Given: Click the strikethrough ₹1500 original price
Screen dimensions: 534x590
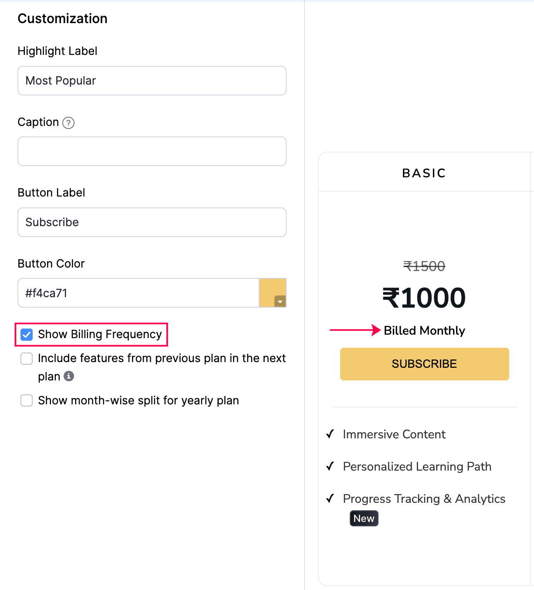Looking at the screenshot, I should tap(424, 266).
